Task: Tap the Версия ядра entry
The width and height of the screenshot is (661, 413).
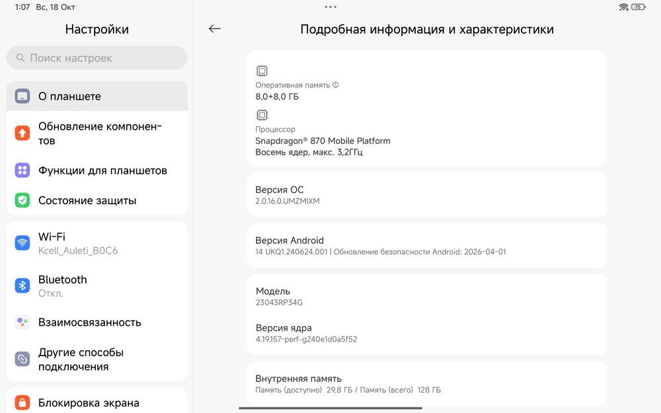Action: click(x=426, y=333)
